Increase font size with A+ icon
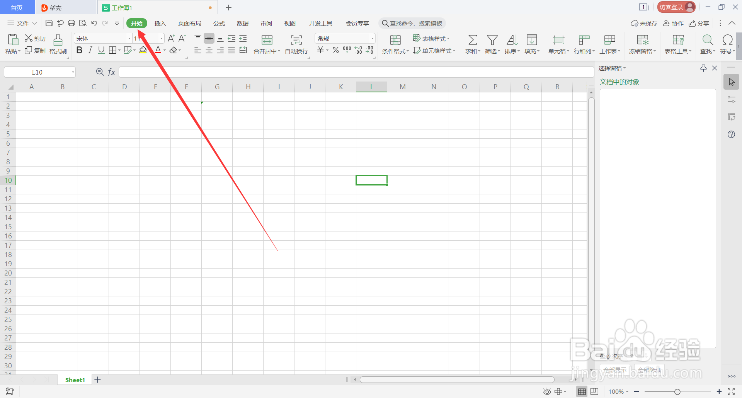This screenshot has height=398, width=742. [171, 38]
